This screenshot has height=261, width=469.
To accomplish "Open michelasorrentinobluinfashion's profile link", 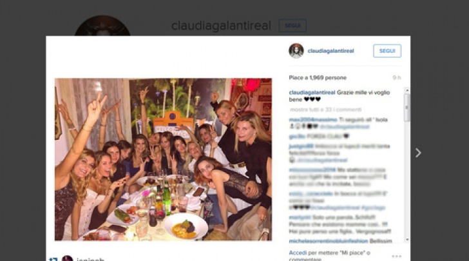I will 329,241.
